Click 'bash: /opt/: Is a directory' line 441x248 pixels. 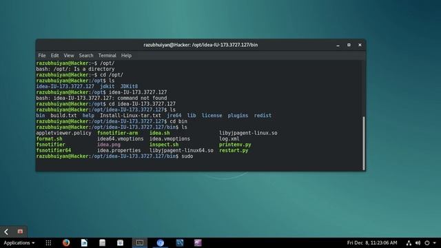[75, 69]
